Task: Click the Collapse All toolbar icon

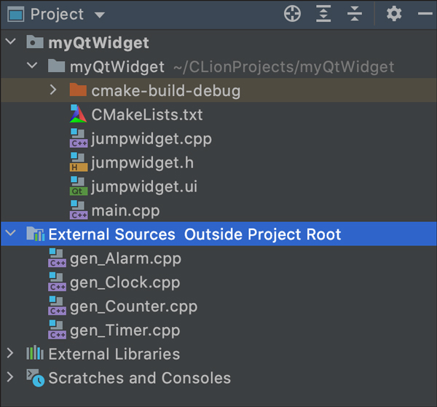Action: point(354,14)
